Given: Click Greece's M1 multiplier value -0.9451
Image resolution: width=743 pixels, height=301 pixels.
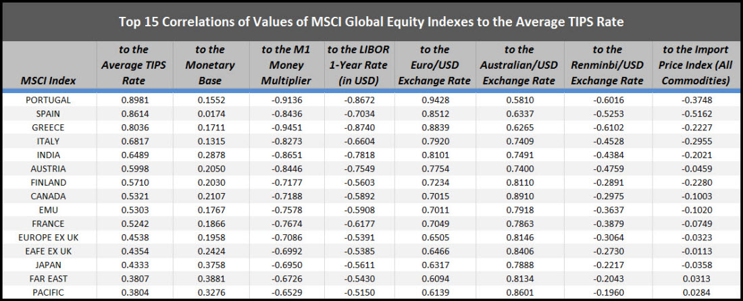Looking at the screenshot, I should (x=286, y=128).
